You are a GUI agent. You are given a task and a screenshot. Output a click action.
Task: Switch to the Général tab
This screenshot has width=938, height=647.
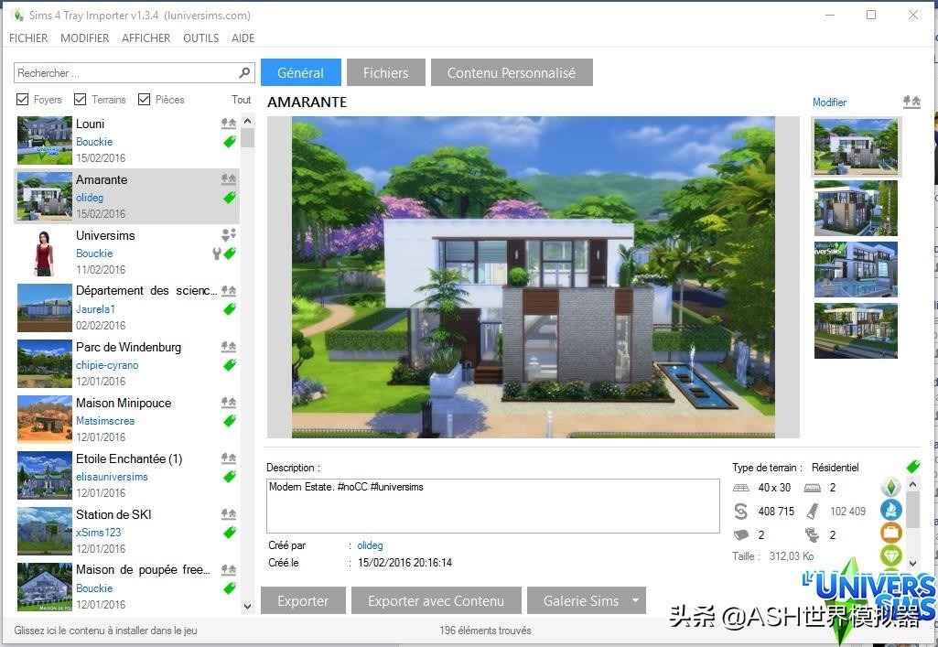coord(301,72)
